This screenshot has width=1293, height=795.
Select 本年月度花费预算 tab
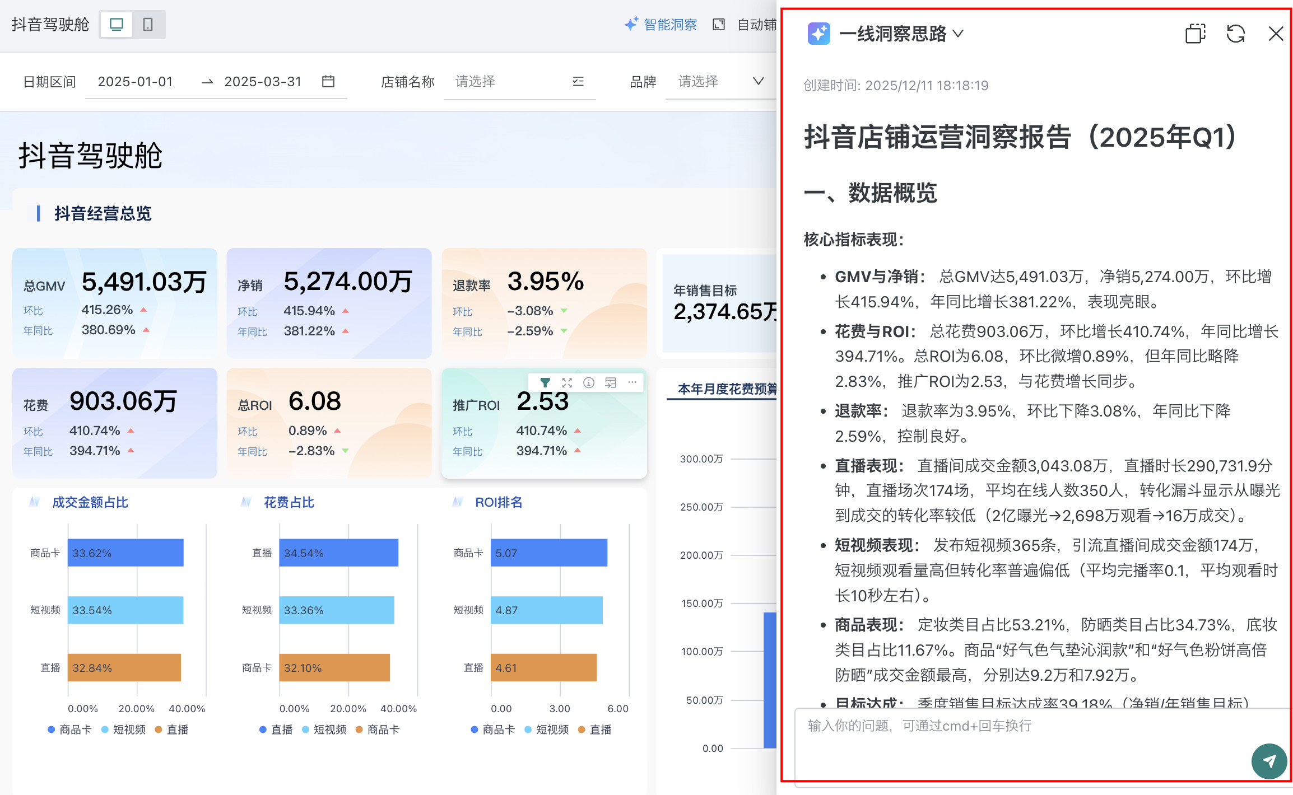click(727, 389)
